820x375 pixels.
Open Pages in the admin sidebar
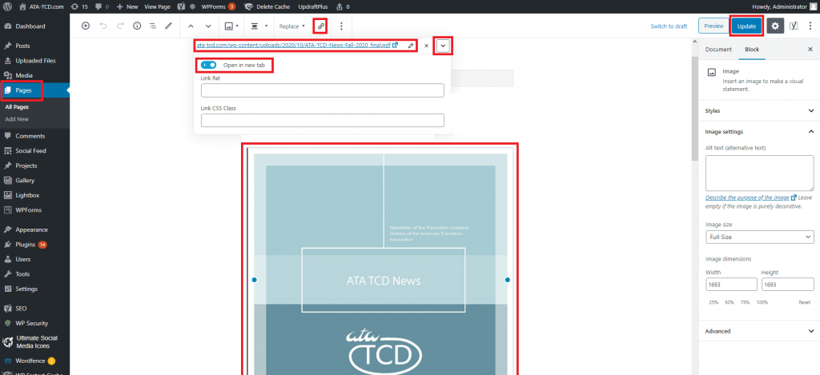23,90
